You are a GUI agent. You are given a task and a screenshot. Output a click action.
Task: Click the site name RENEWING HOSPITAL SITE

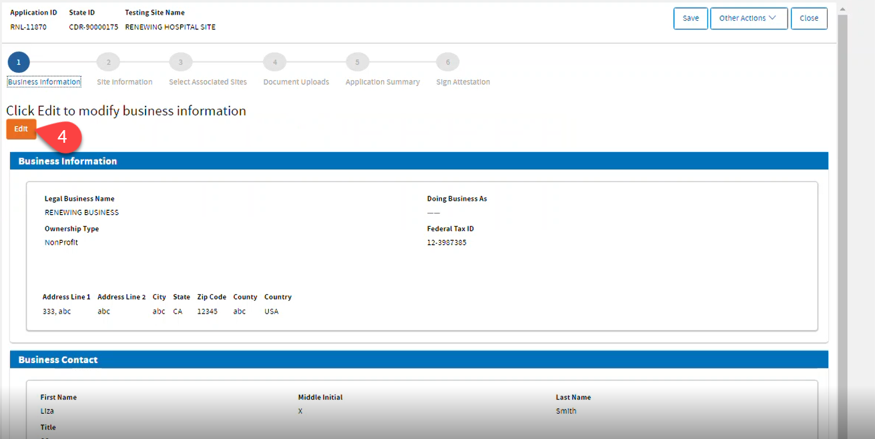[x=170, y=27]
